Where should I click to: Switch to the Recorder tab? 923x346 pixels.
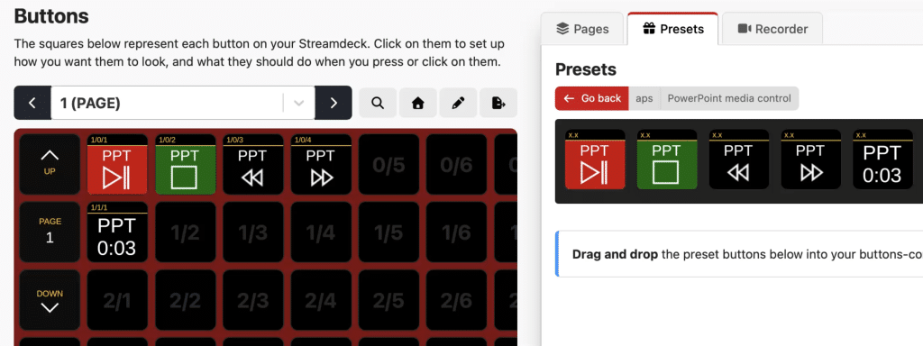(x=772, y=29)
